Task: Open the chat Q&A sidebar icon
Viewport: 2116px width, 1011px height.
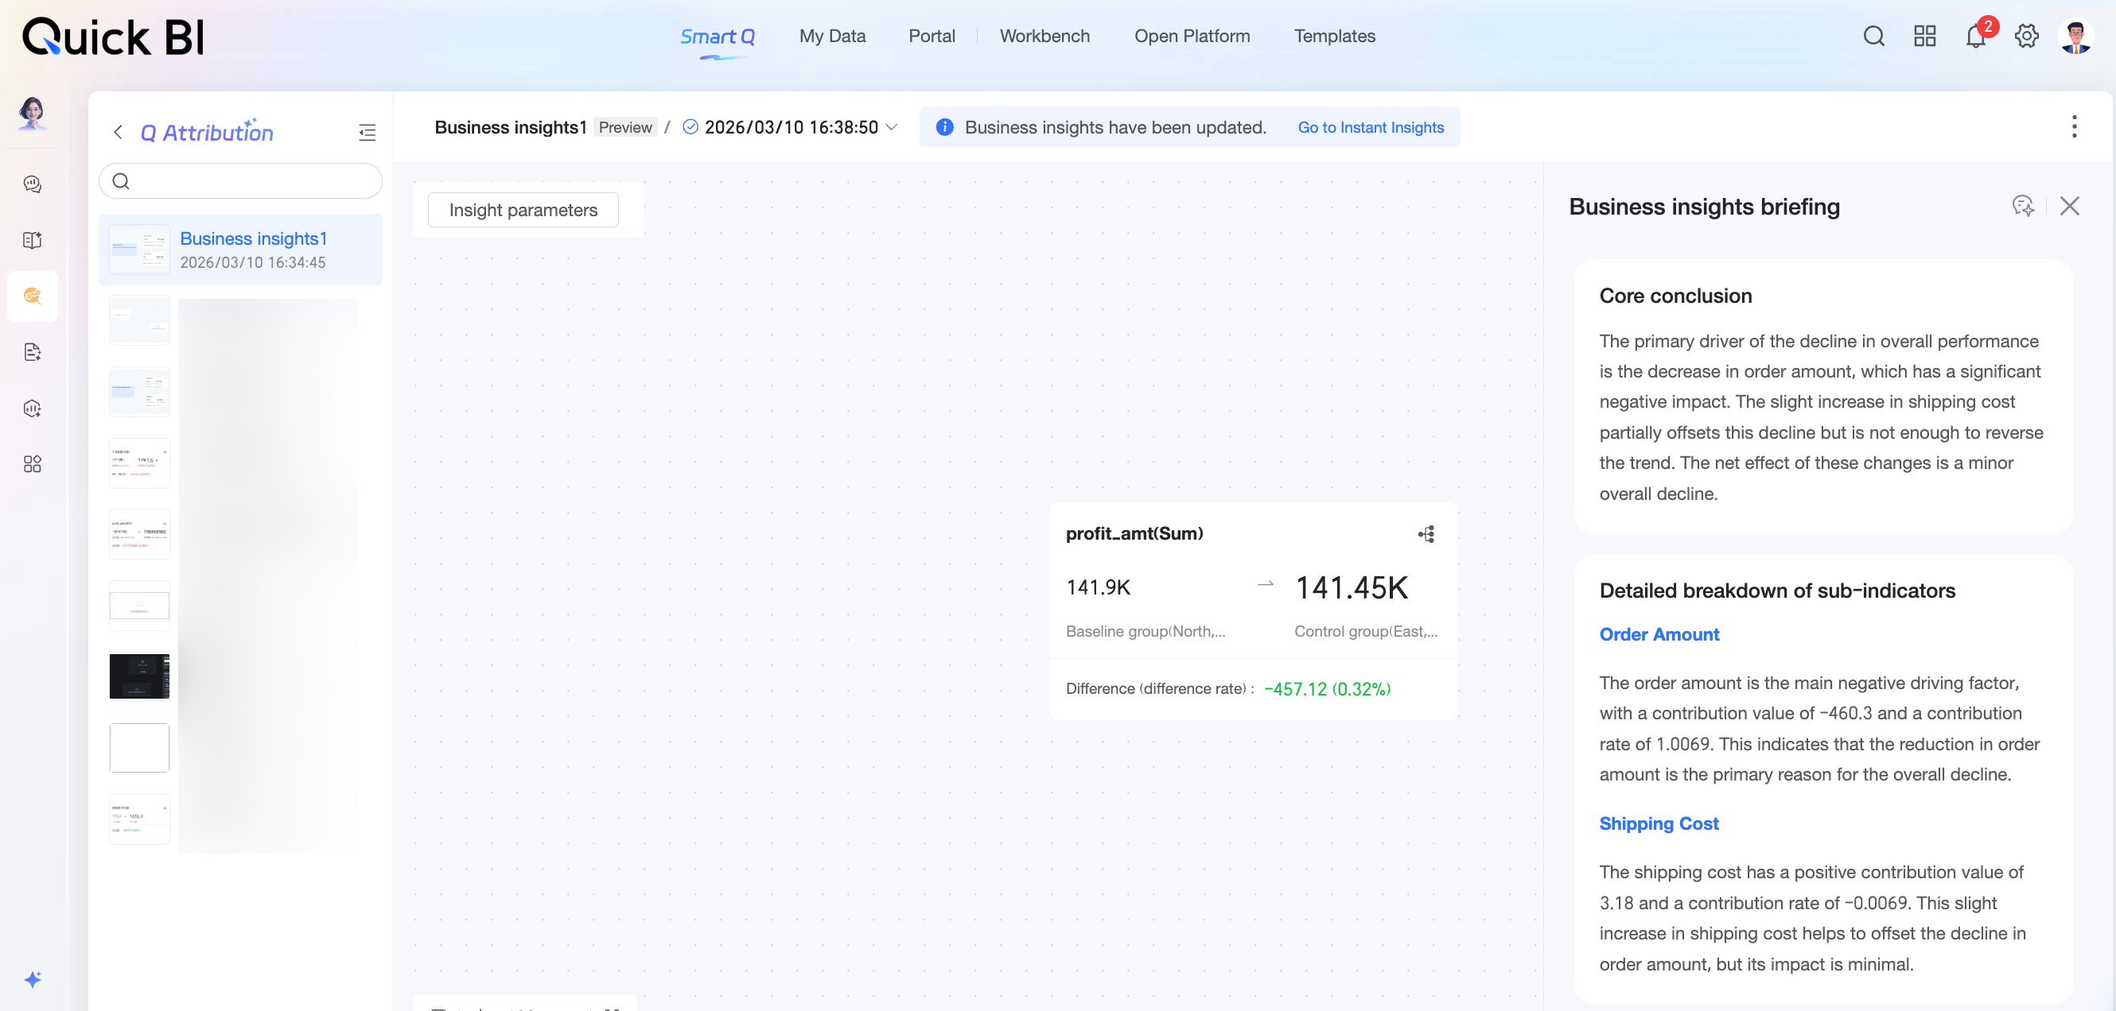Action: click(x=32, y=184)
